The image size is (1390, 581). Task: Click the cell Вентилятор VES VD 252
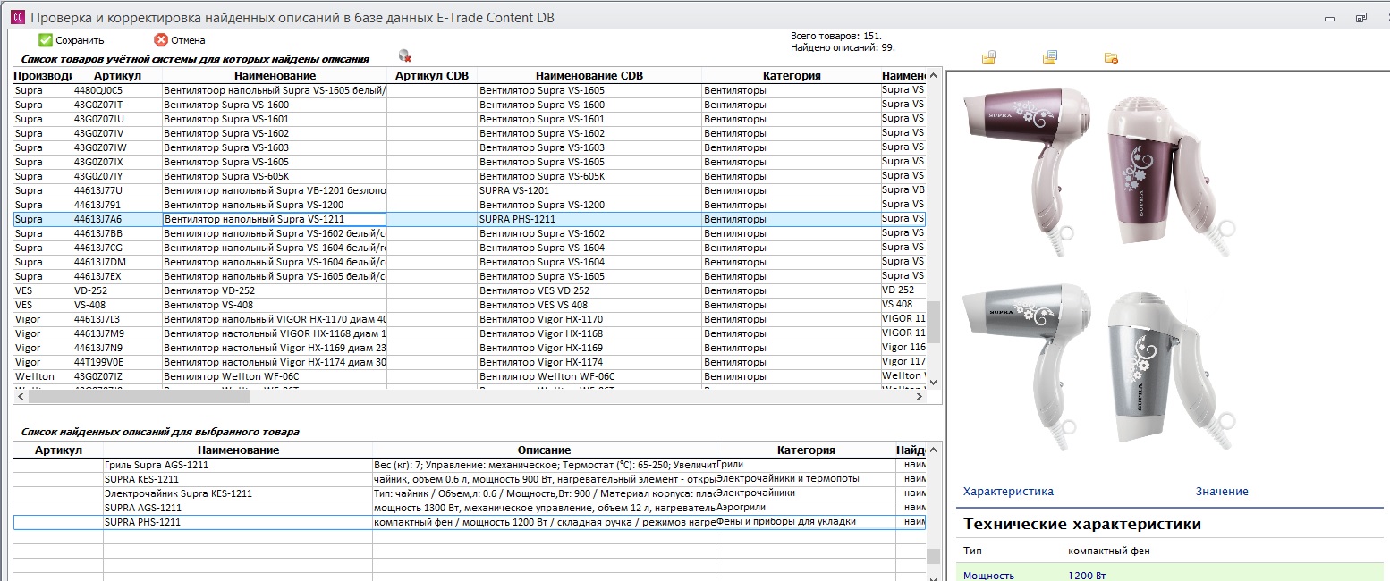[589, 290]
